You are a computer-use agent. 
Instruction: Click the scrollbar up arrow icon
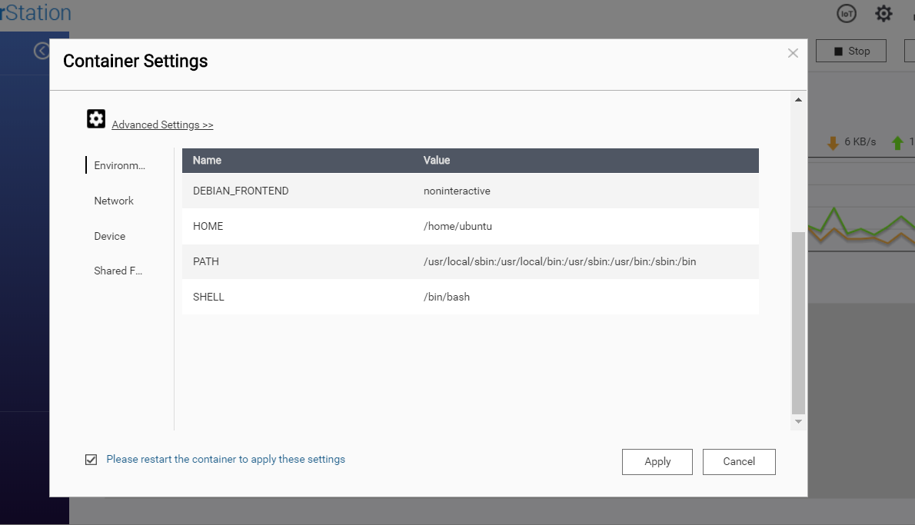coord(798,98)
